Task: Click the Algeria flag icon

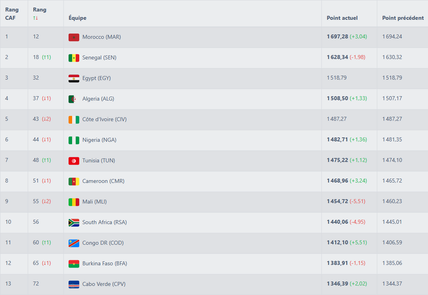Action: click(74, 99)
